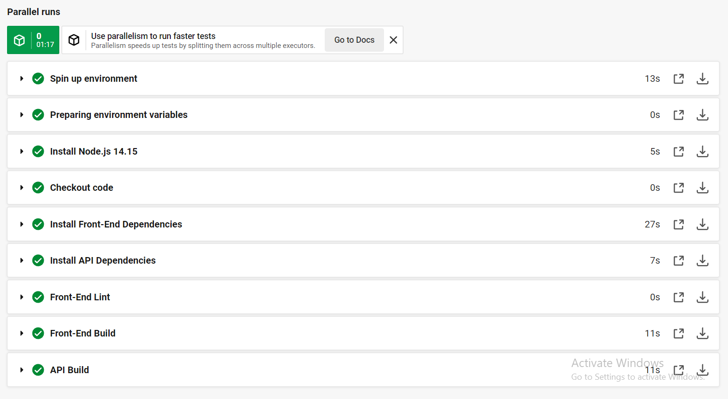Download the Checkout code step log
728x399 pixels.
coord(702,188)
